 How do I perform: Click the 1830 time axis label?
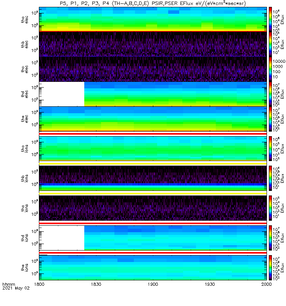96,284
